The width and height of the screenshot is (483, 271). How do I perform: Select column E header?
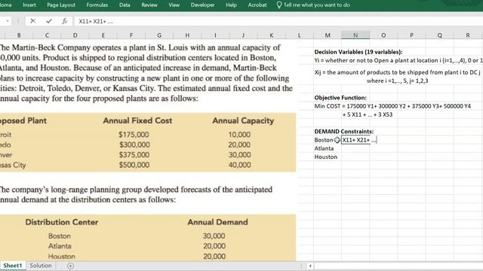(x=103, y=35)
